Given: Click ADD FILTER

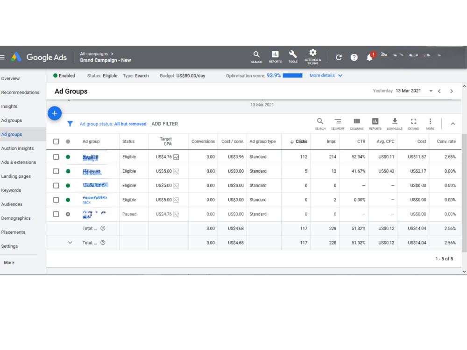Looking at the screenshot, I should point(165,124).
